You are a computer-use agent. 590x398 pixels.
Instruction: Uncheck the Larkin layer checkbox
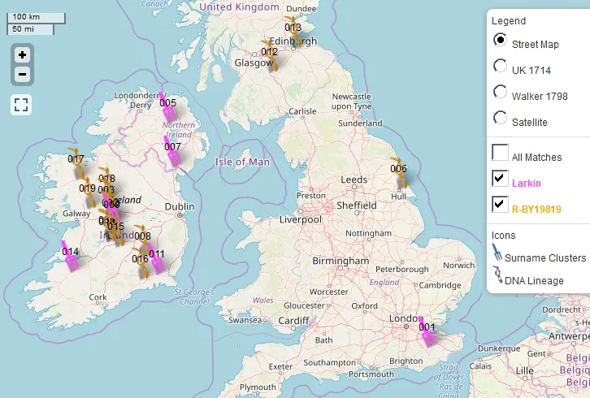(x=501, y=179)
